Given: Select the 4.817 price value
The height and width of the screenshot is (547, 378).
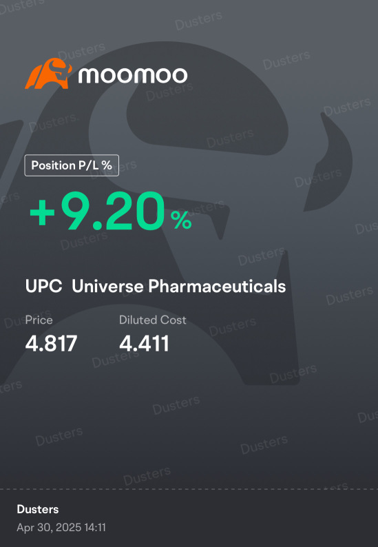Looking at the screenshot, I should (51, 343).
